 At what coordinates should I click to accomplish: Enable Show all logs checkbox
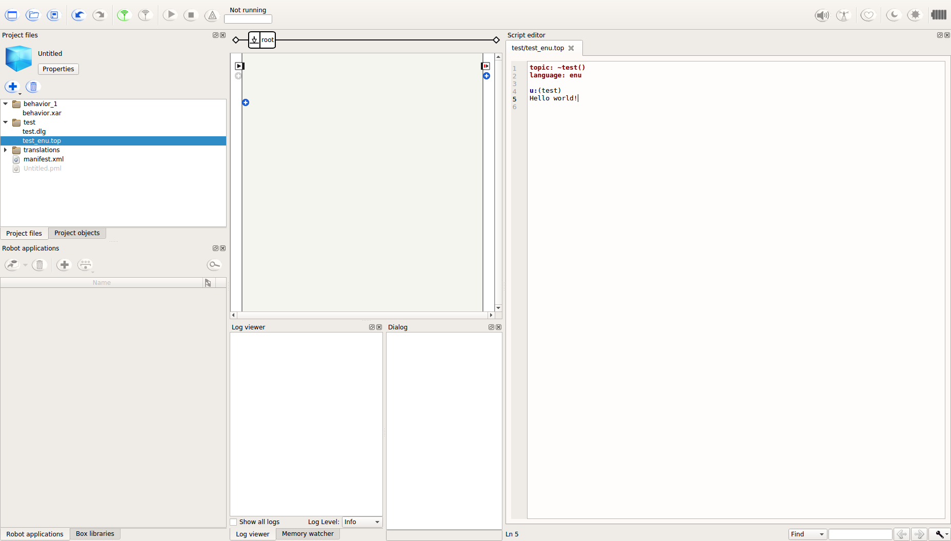(x=234, y=522)
